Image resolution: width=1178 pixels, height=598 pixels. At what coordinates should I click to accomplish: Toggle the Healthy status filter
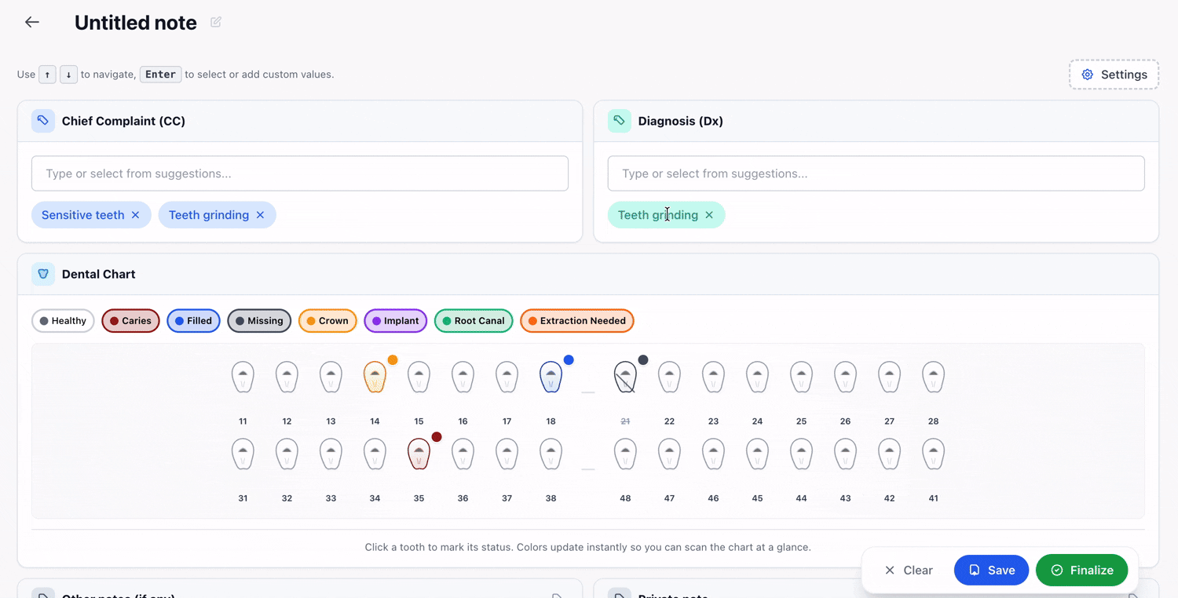[x=62, y=320]
